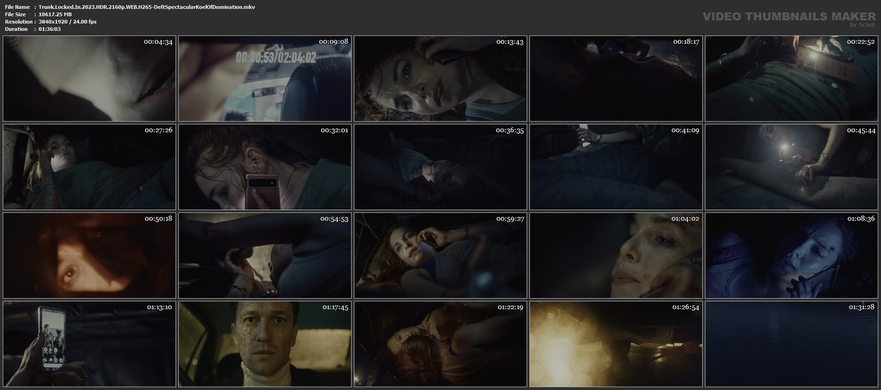Select the thumbnail stamped 00:54:53
This screenshot has height=390, width=881.
tap(265, 255)
